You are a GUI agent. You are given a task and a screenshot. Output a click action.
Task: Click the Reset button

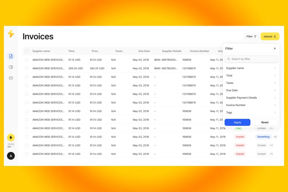pyautogui.click(x=265, y=122)
